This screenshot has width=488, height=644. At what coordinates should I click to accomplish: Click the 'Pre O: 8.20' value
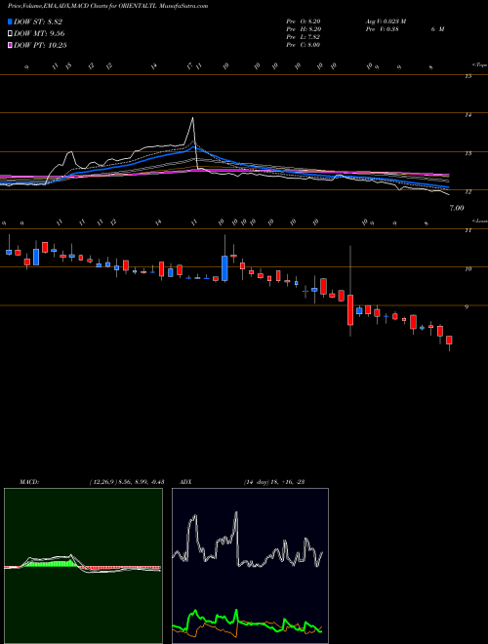pyautogui.click(x=304, y=21)
